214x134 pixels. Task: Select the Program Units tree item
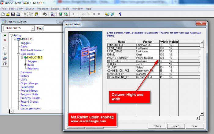[29, 94]
